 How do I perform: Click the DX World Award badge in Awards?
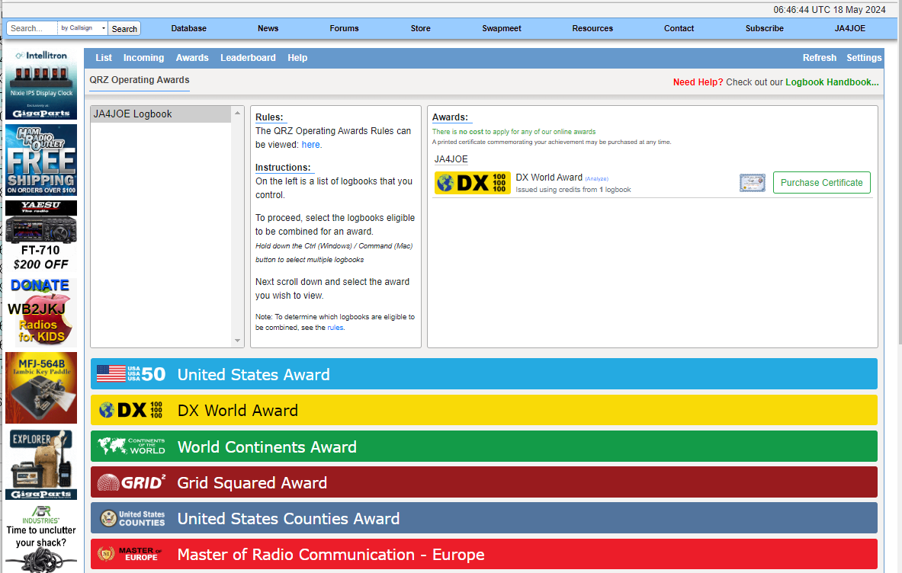(472, 183)
